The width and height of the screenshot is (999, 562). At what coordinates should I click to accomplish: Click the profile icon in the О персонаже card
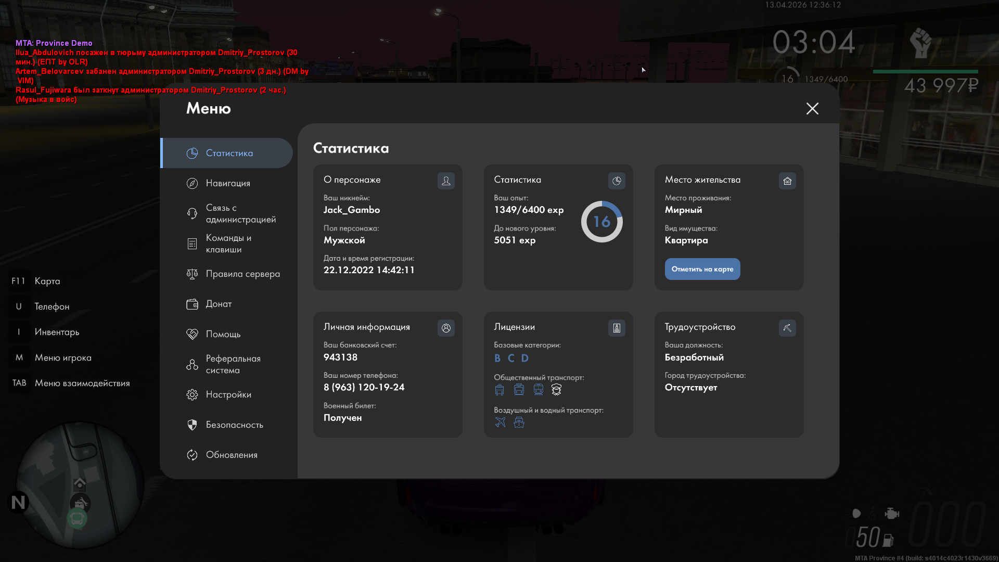446,181
